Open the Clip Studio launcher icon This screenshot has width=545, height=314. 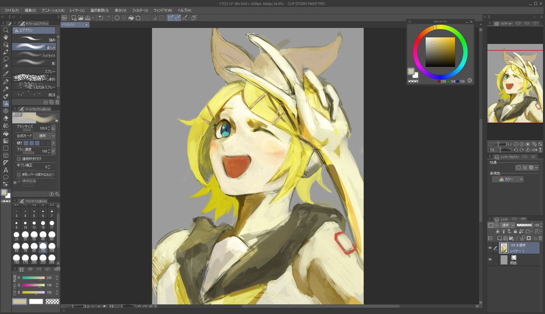64,18
